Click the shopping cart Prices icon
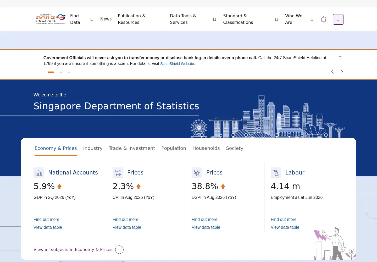Viewport: 377px width, 262px height. 118,173
